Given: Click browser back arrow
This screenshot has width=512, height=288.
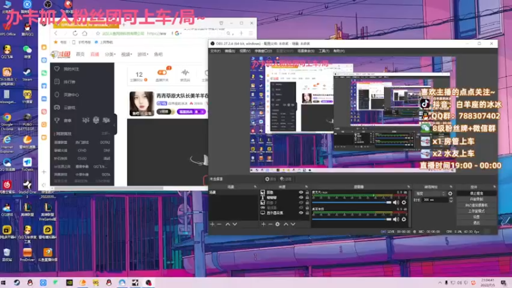Looking at the screenshot, I should coord(56,33).
